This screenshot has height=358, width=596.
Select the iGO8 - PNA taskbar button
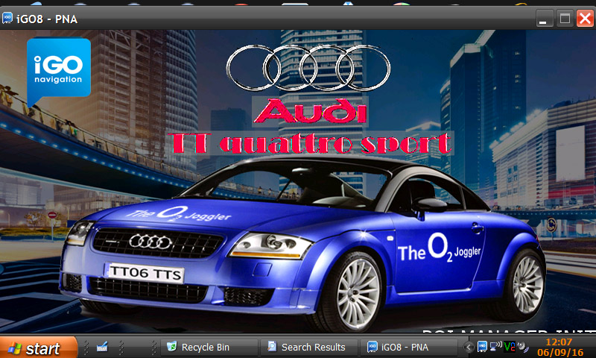pos(410,347)
